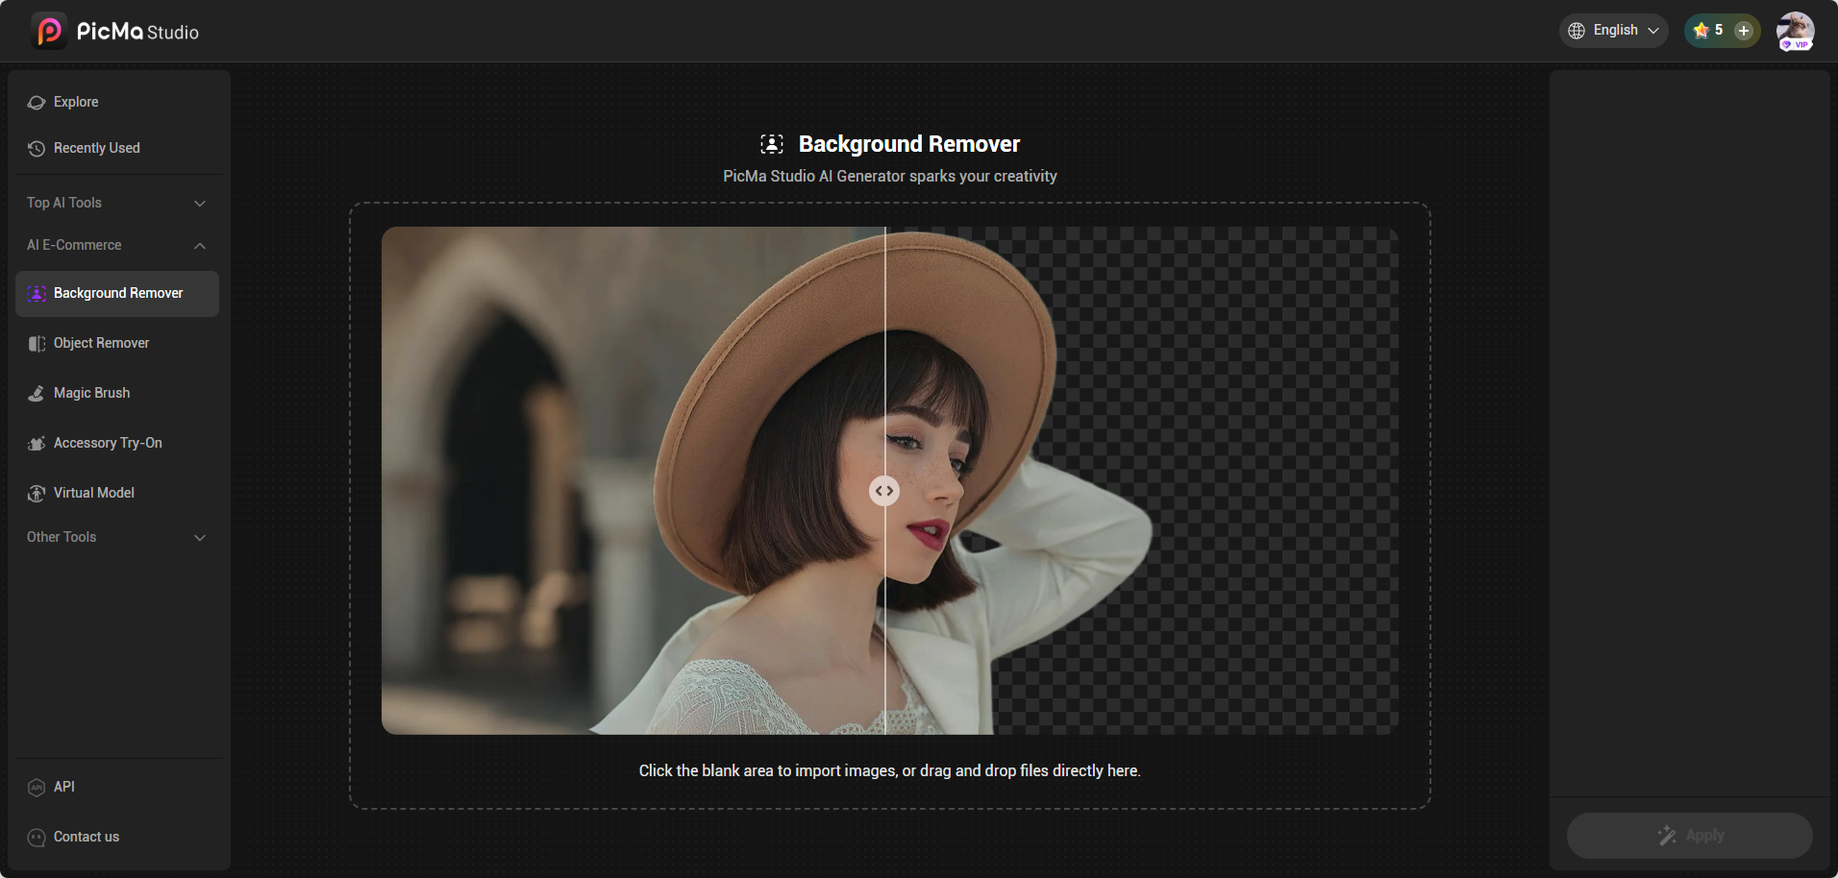1838x878 pixels.
Task: Click the import images upload text area
Action: 889,770
